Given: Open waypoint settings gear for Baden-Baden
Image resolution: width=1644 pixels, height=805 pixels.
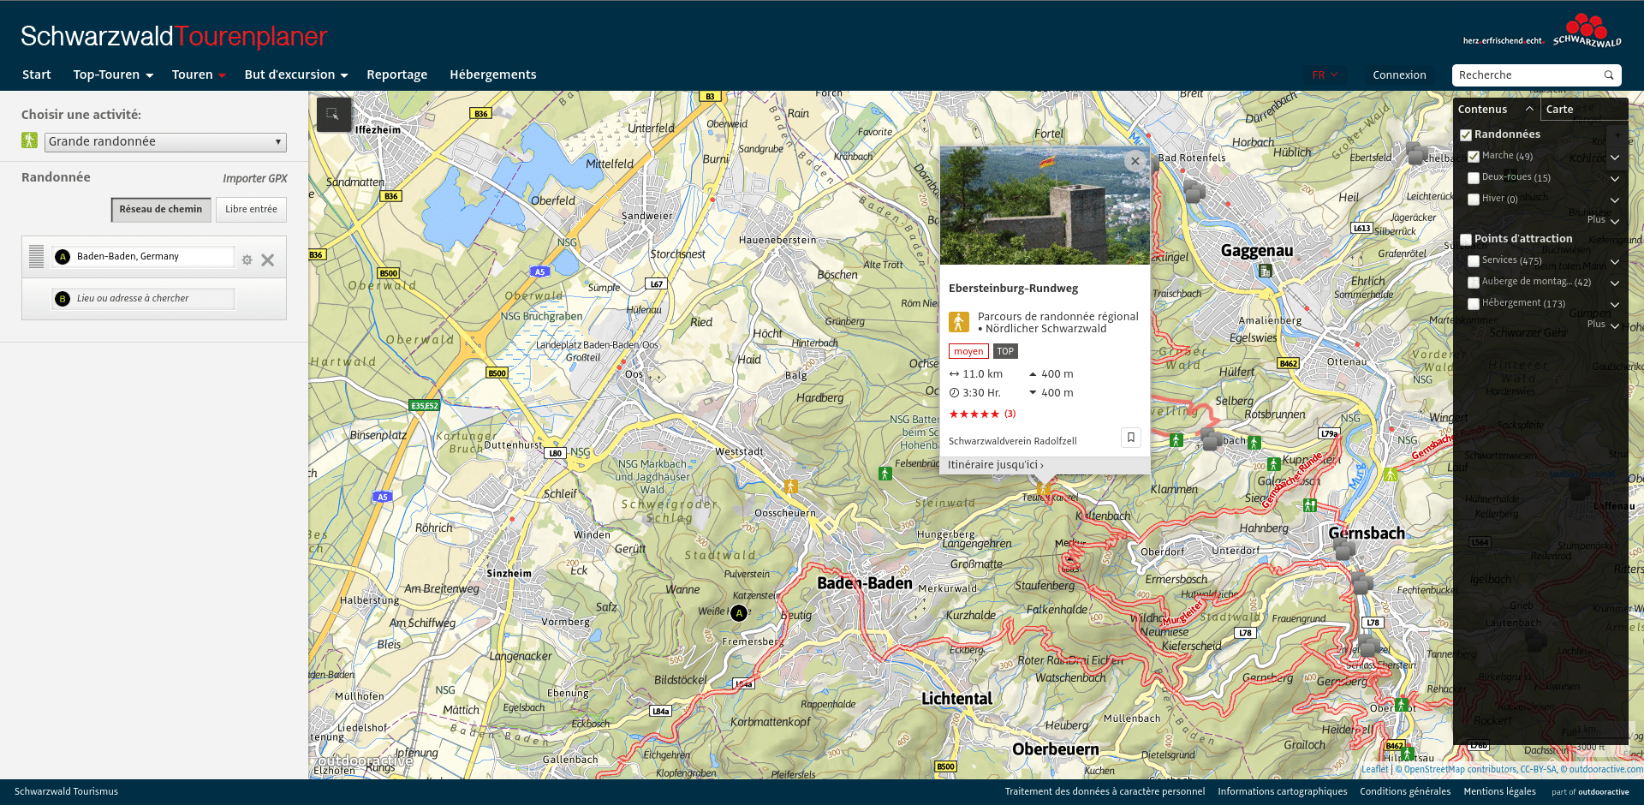Looking at the screenshot, I should pos(247,259).
